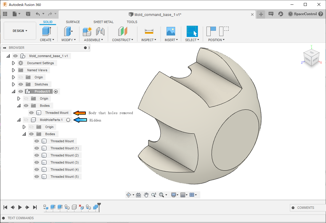The image size is (326, 223).
Task: Show the top-level Origin folder
Action: pyautogui.click(x=21, y=77)
